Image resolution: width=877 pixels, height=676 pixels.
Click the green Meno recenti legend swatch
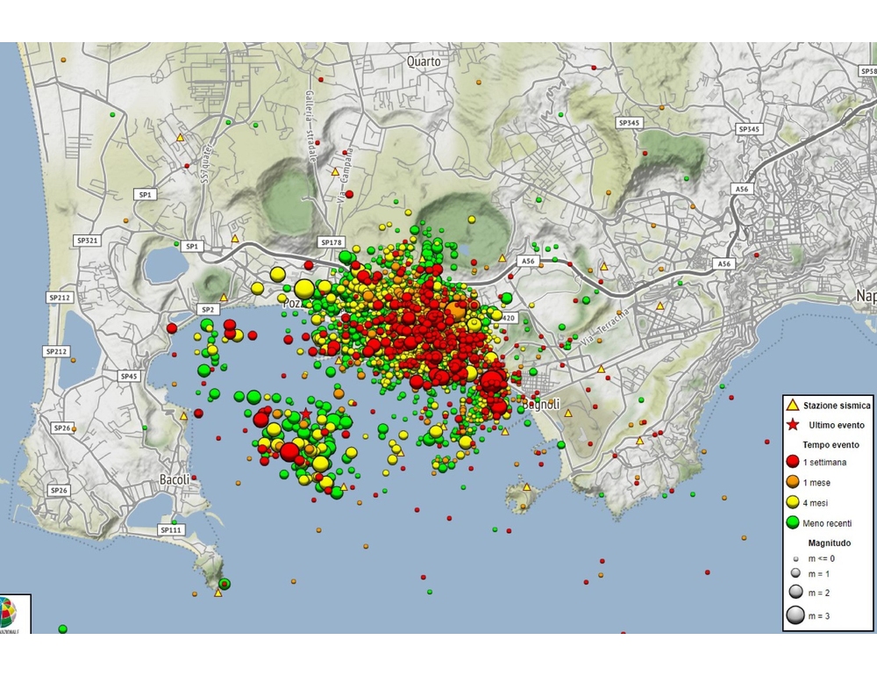(x=791, y=523)
